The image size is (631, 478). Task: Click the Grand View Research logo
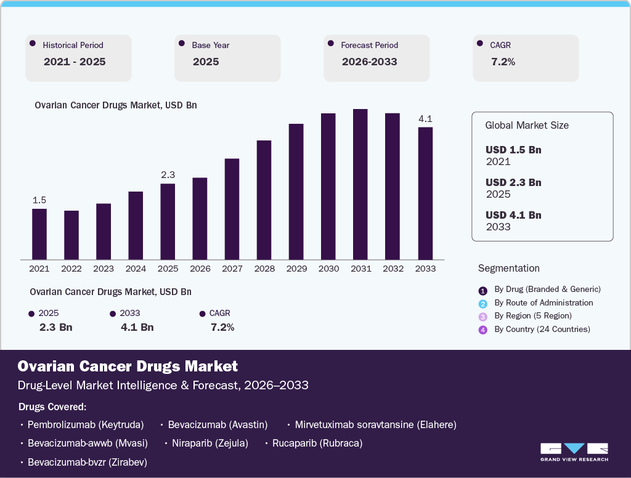click(574, 452)
